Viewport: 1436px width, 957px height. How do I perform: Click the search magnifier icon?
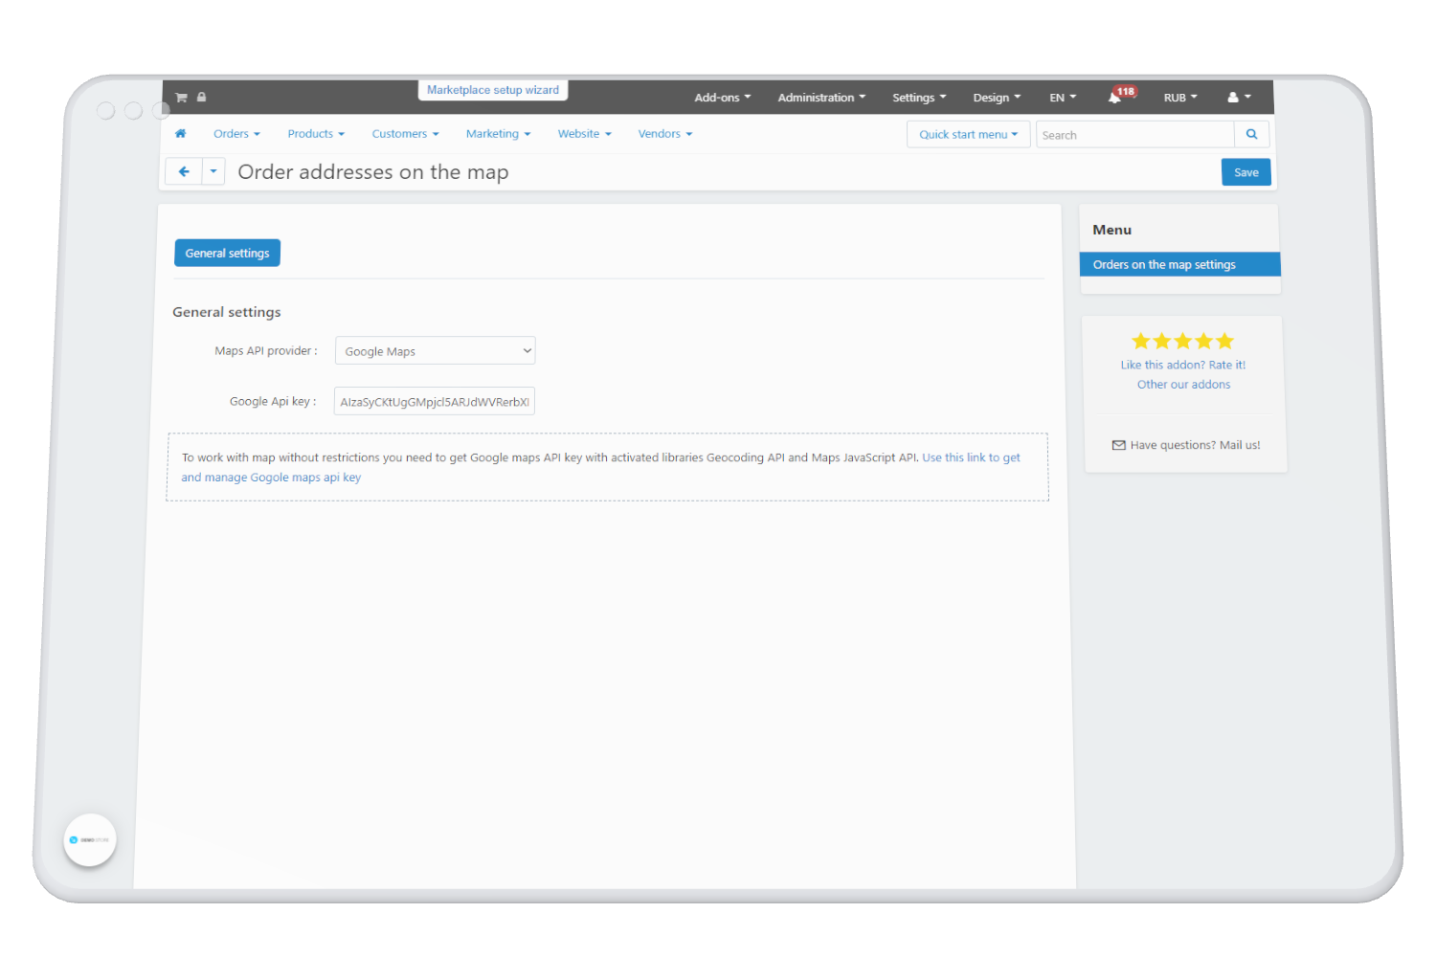1251,135
